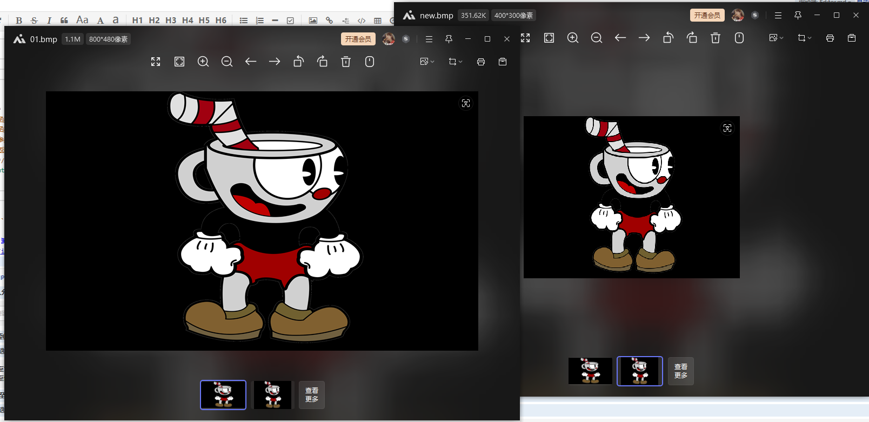869x422 pixels.
Task: Insert image via editor toolbar icon
Action: (x=313, y=21)
